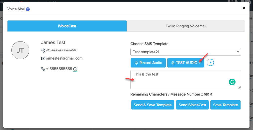Click the microphone icon on Record Audio
This screenshot has height=130, width=253.
click(136, 63)
